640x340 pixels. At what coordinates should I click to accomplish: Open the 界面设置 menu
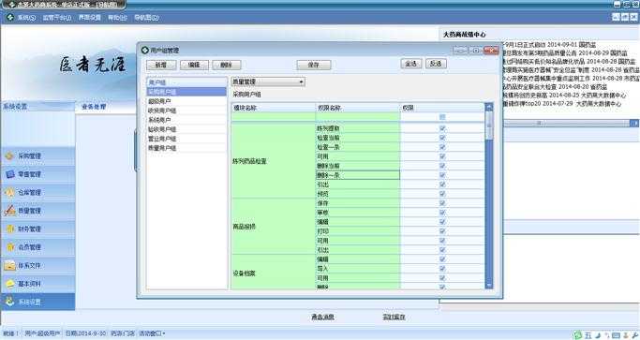click(x=89, y=18)
